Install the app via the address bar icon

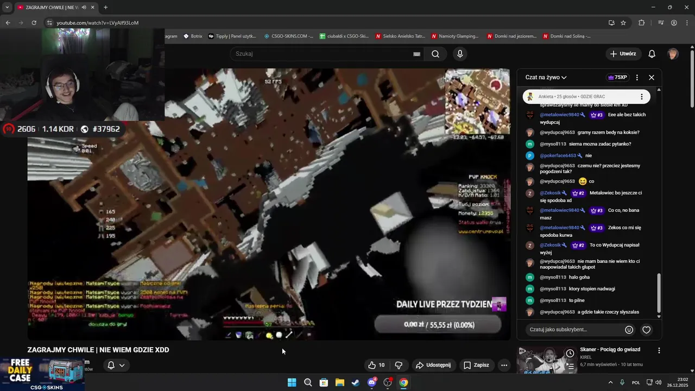pos(611,23)
